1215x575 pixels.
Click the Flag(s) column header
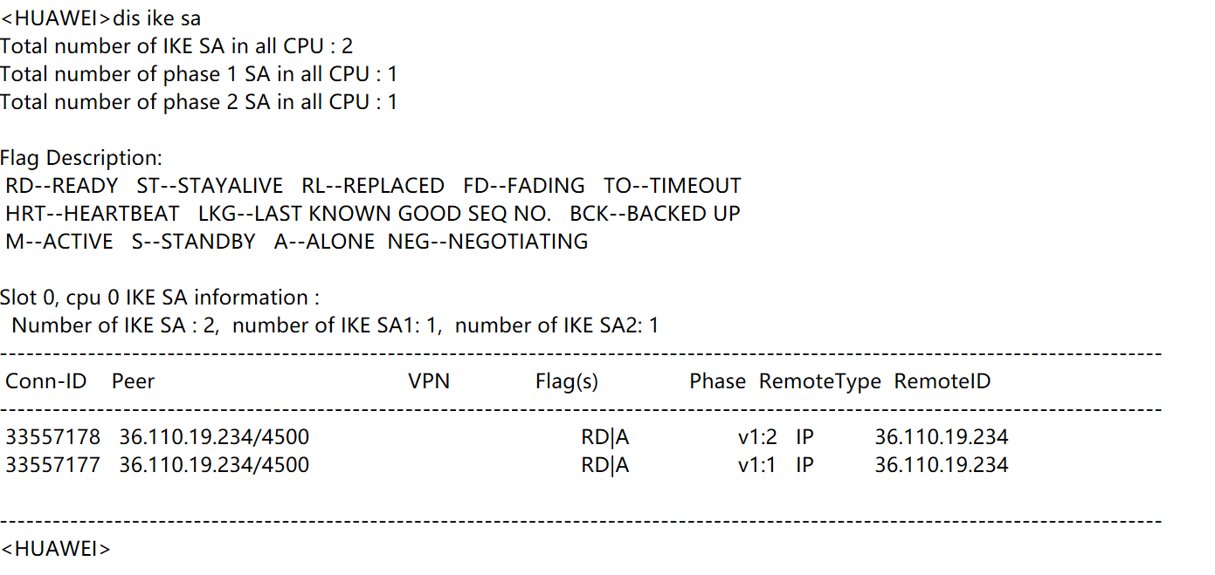[566, 381]
